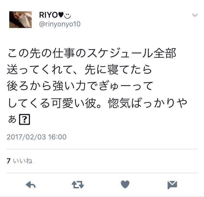Like the tweet with the heart icon
This screenshot has height=197, width=204.
pyautogui.click(x=125, y=184)
